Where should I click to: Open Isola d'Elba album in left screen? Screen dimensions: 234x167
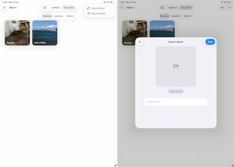[45, 33]
